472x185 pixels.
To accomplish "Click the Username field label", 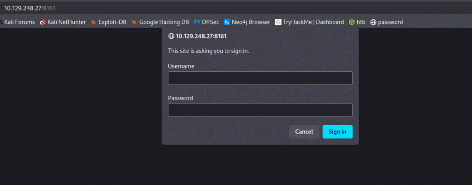I will (x=181, y=66).
